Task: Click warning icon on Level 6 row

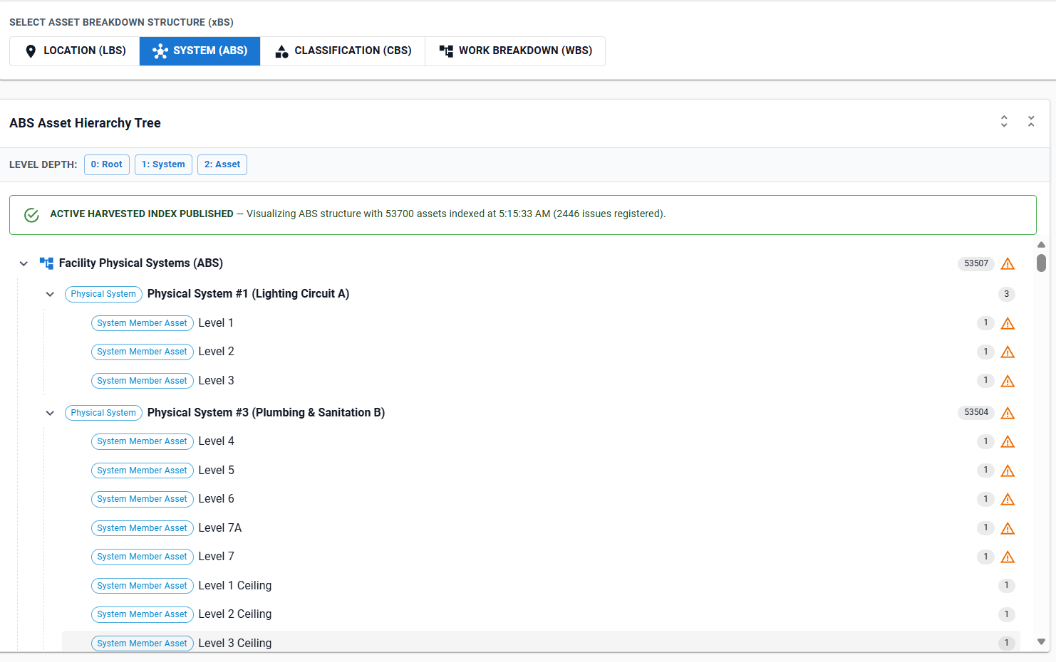Action: tap(1008, 500)
